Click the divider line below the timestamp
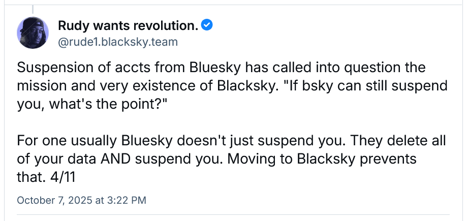467x221 pixels. coord(239,214)
